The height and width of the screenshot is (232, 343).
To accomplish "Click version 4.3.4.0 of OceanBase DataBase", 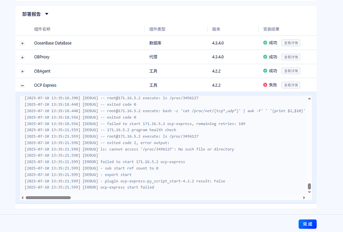I will tap(218, 43).
